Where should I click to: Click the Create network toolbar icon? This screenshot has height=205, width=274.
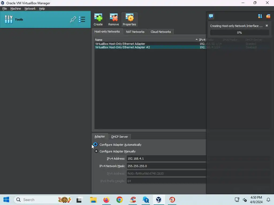pyautogui.click(x=98, y=19)
